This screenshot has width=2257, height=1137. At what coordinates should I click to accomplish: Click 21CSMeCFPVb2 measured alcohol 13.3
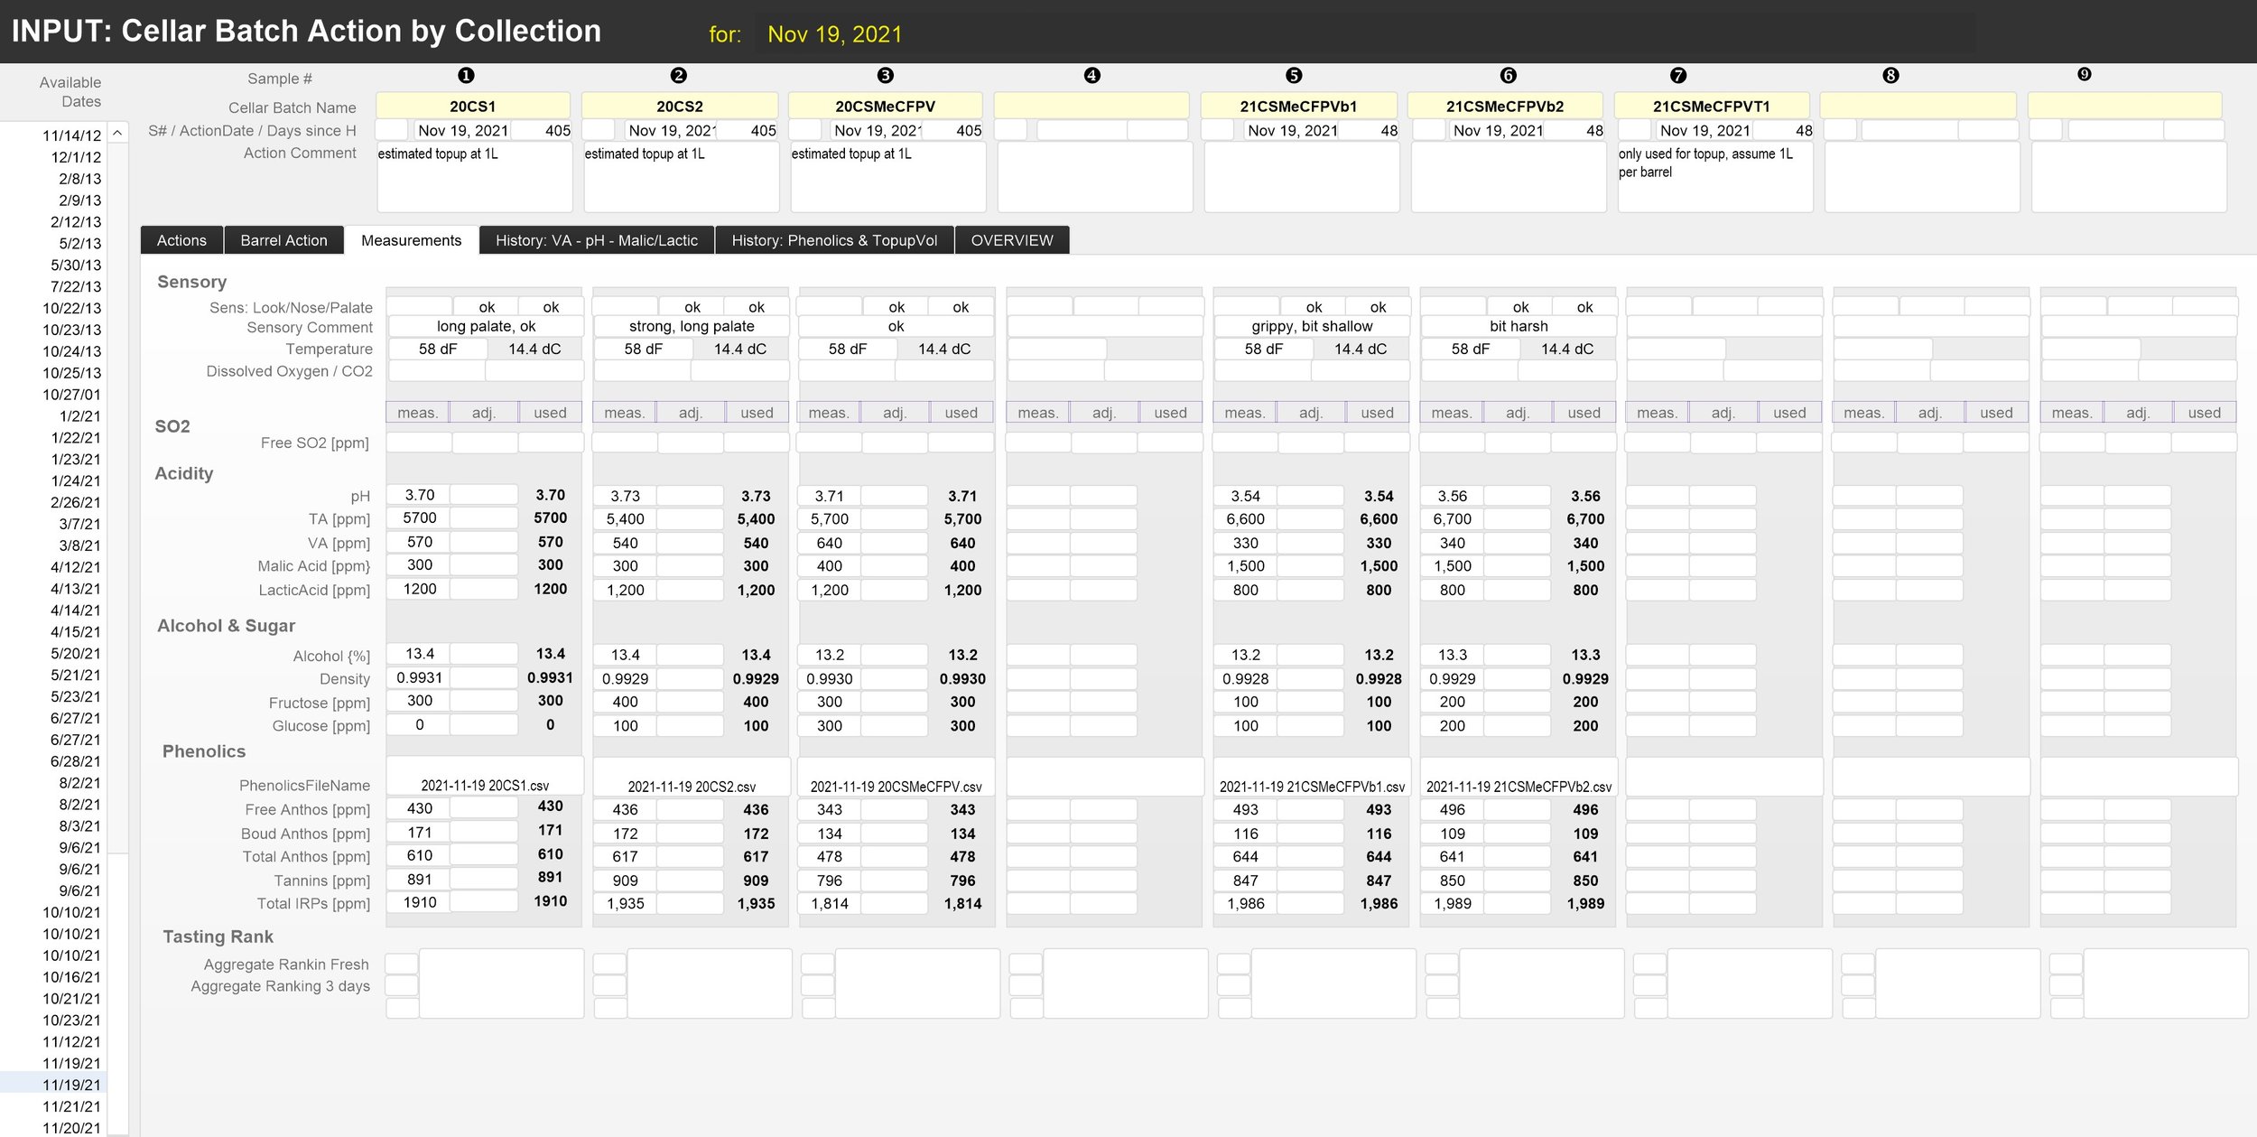1452,655
